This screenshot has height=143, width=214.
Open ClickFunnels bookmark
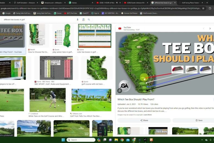149,13
